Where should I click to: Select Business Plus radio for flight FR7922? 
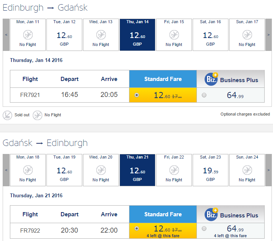point(204,229)
